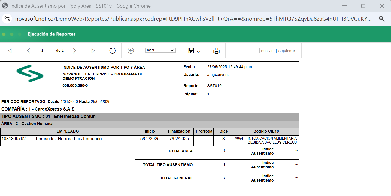Go to the first page of the report
Image resolution: width=391 pixels, height=196 pixels.
tap(9, 51)
